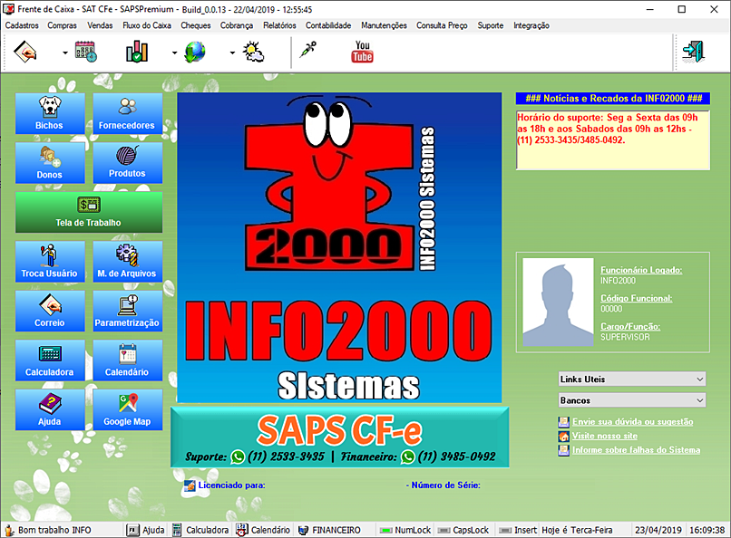Open the weather sun-cloud toolbar icon
731x538 pixels.
tap(254, 52)
